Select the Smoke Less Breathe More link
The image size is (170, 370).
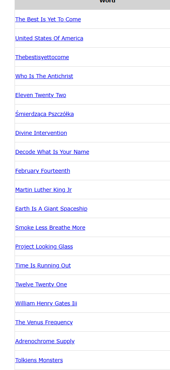(50, 228)
